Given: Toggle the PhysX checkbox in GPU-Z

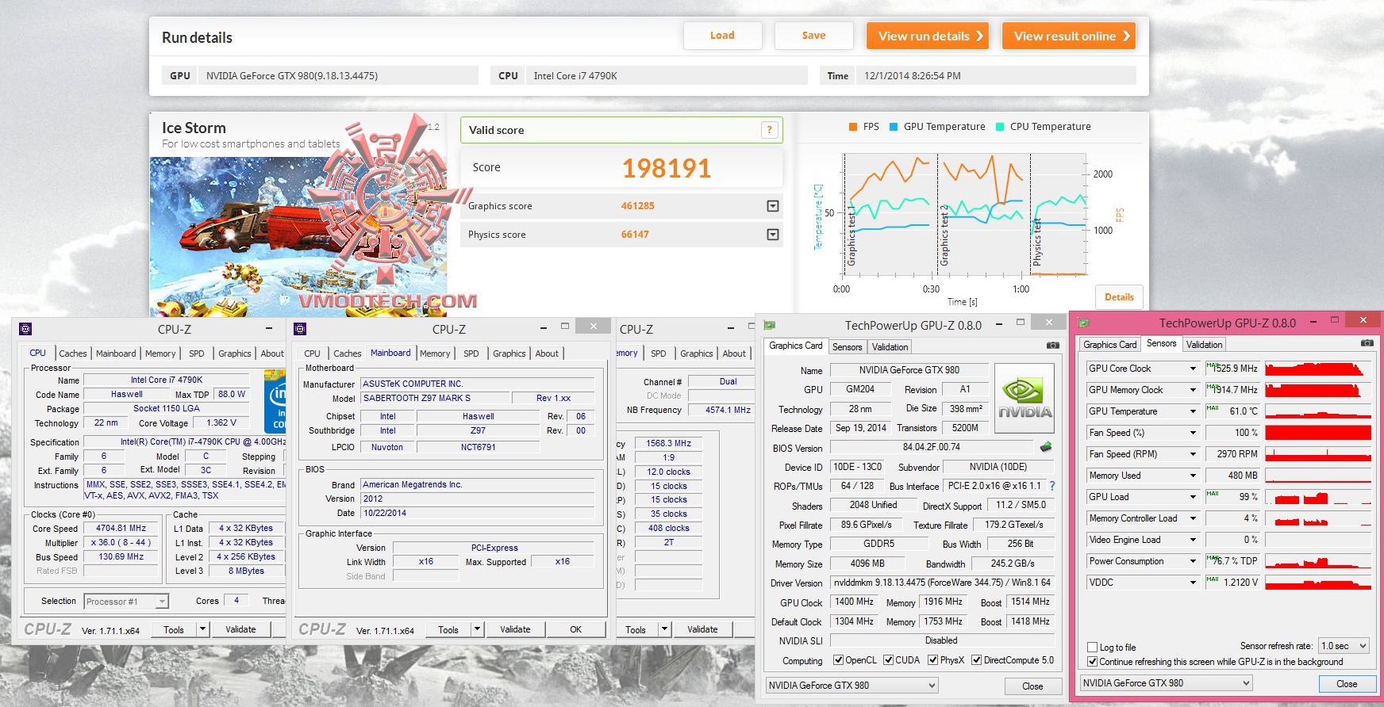Looking at the screenshot, I should 933,660.
